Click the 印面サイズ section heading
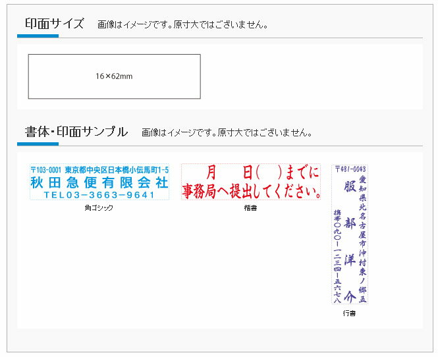This screenshot has width=438, height=357. [55, 24]
